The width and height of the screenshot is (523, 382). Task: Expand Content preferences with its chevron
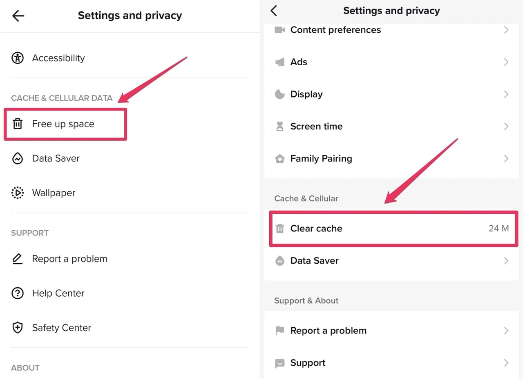(x=506, y=30)
